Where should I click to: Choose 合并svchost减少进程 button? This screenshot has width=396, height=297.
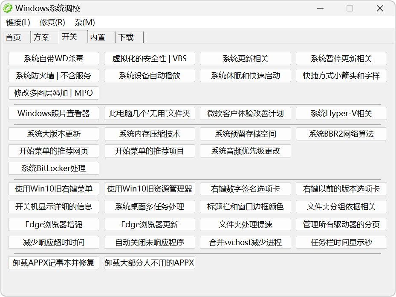point(246,243)
